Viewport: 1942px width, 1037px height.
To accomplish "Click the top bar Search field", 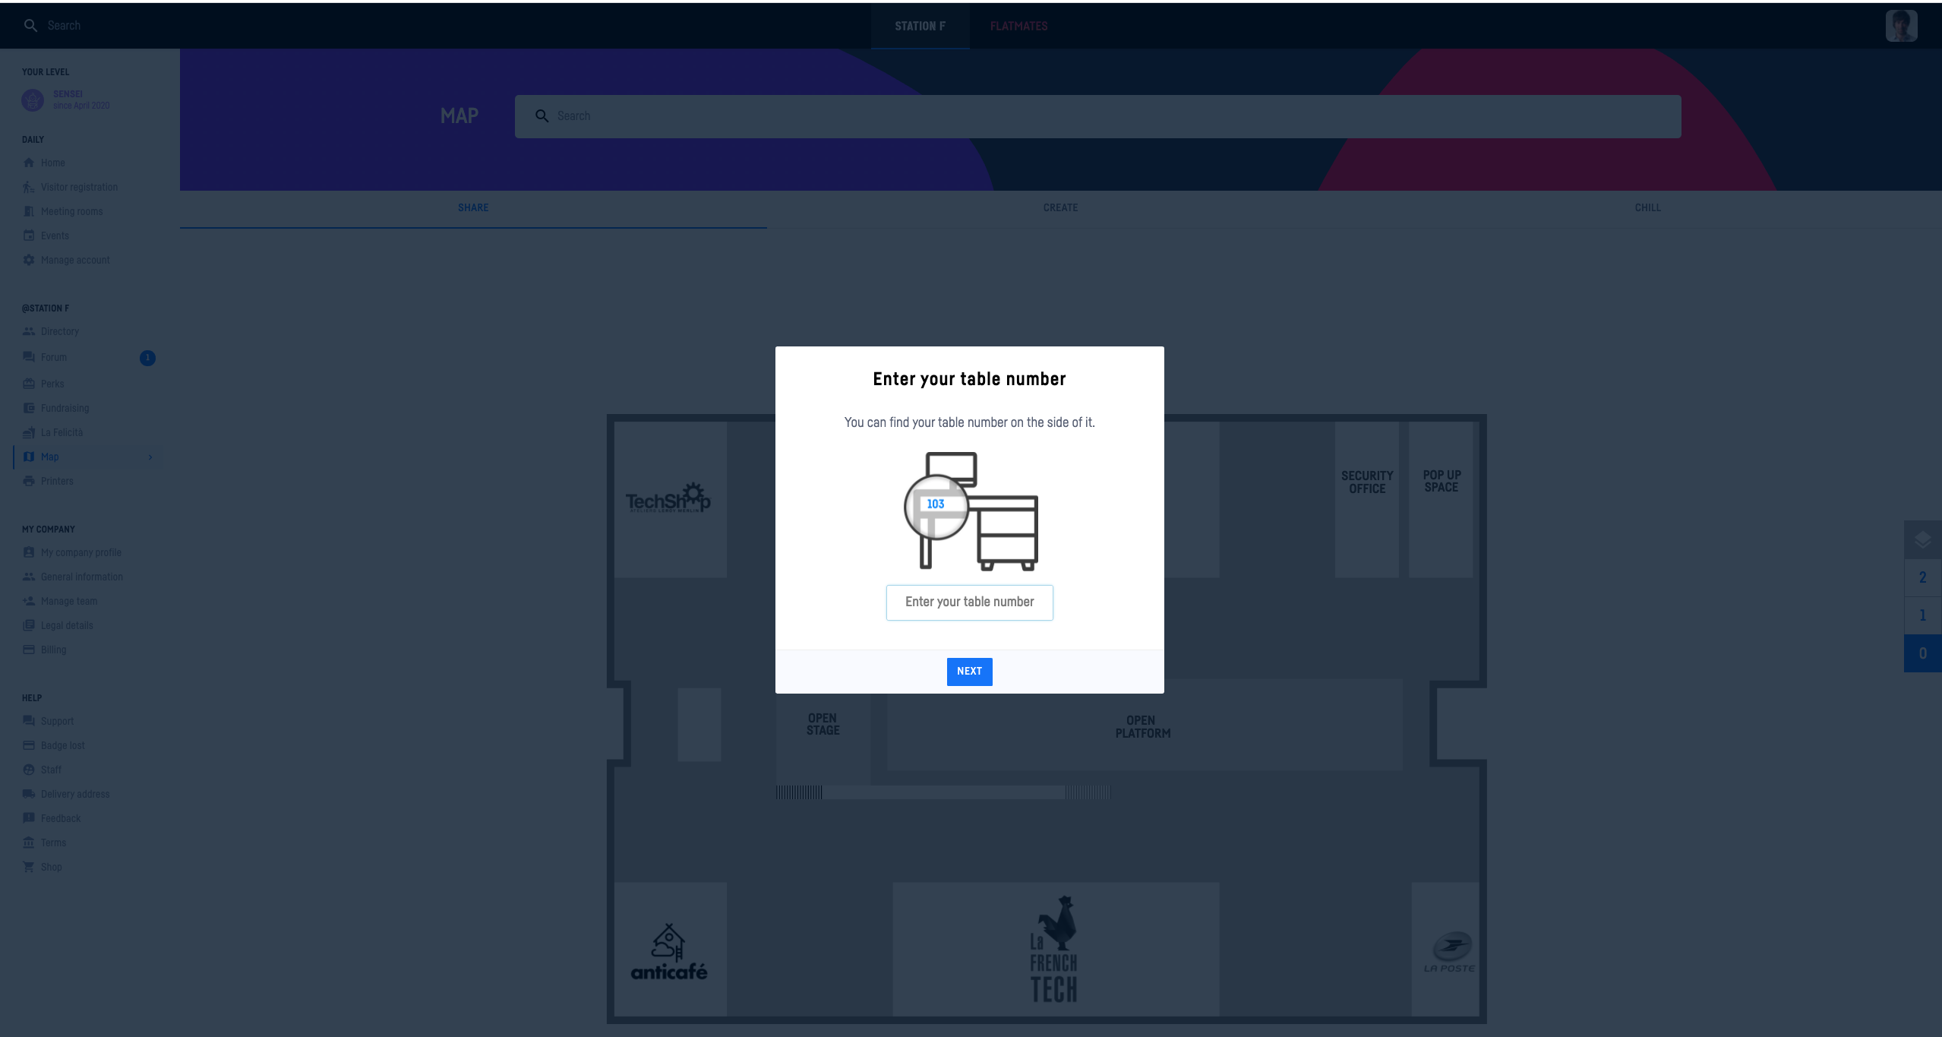I will point(64,25).
